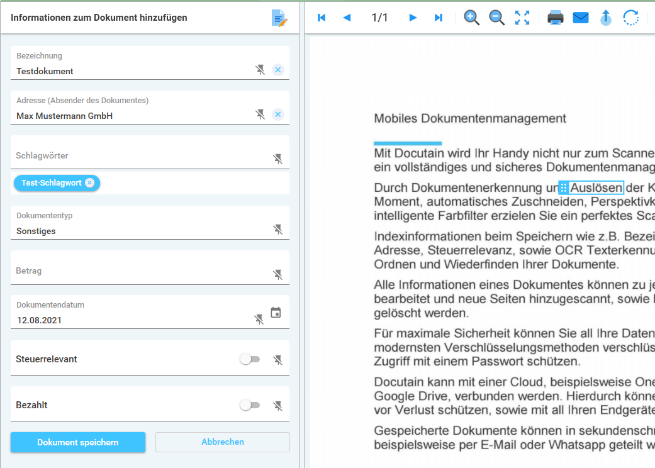Toggle pin for Steuerrelevant option

pyautogui.click(x=277, y=359)
